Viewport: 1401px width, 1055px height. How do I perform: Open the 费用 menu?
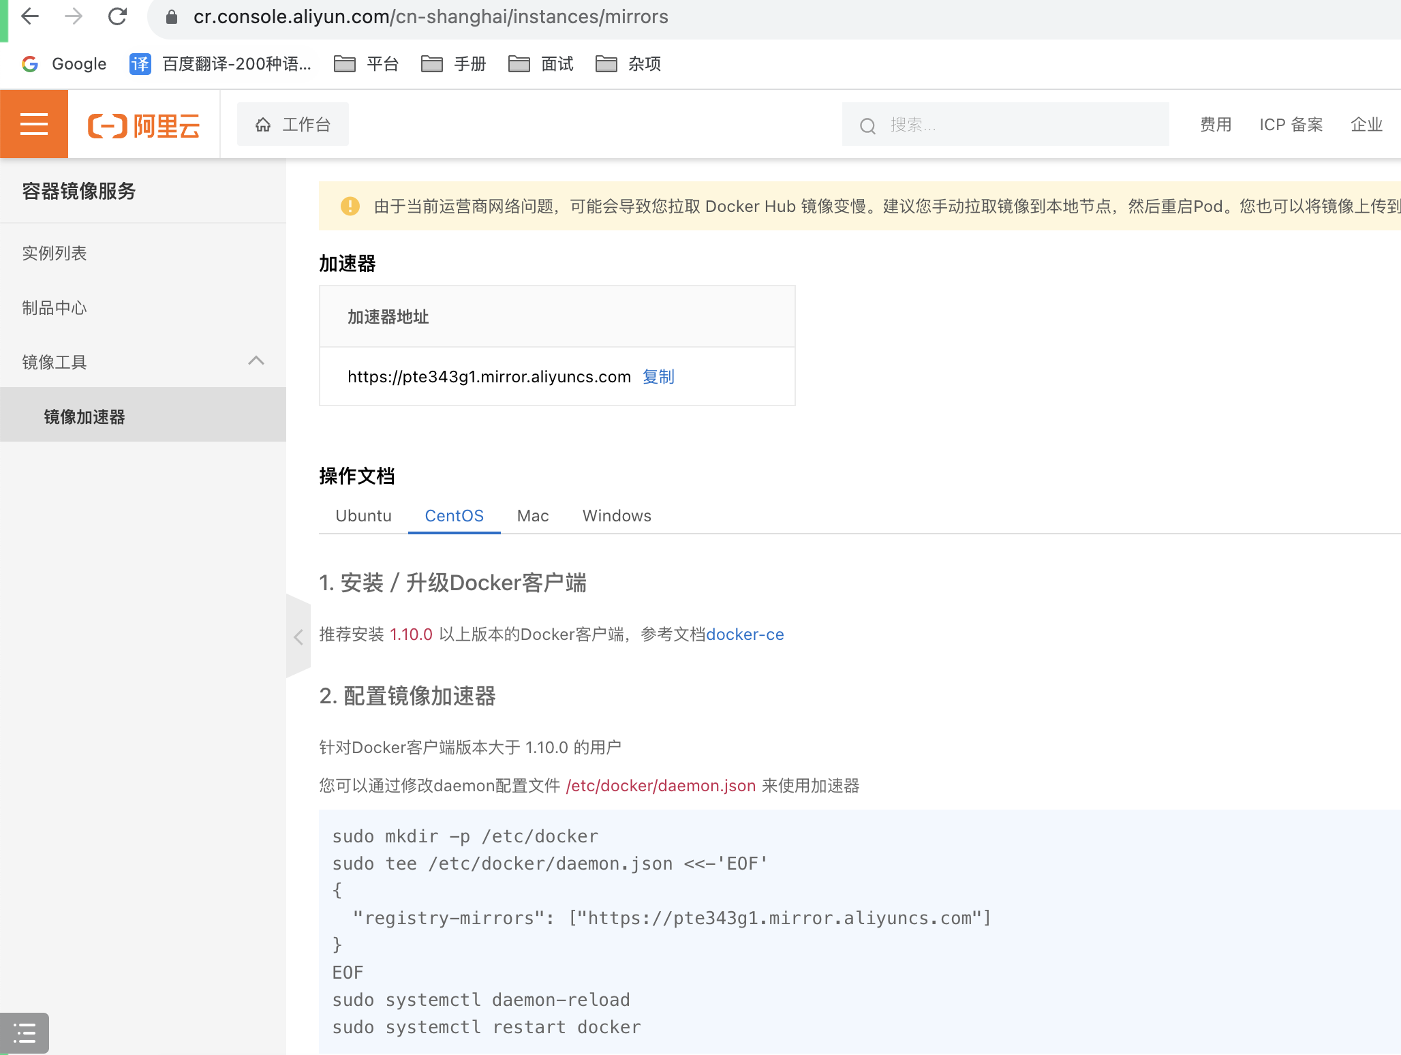coord(1216,125)
